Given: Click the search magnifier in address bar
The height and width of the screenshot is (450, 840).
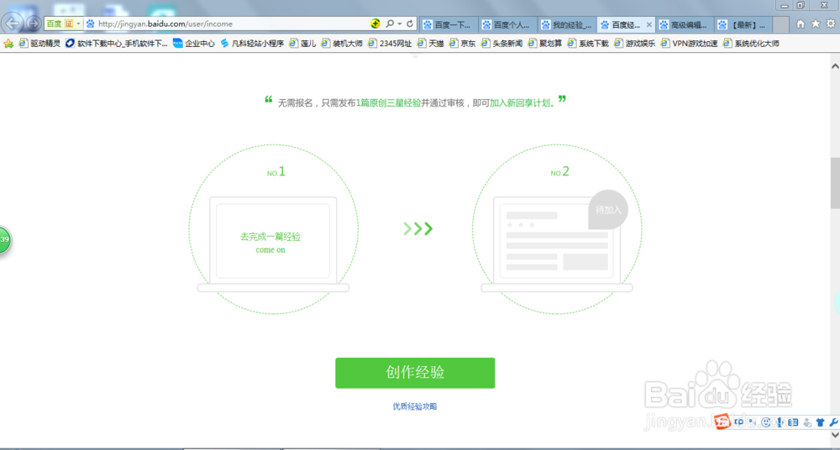Looking at the screenshot, I should coord(390,24).
